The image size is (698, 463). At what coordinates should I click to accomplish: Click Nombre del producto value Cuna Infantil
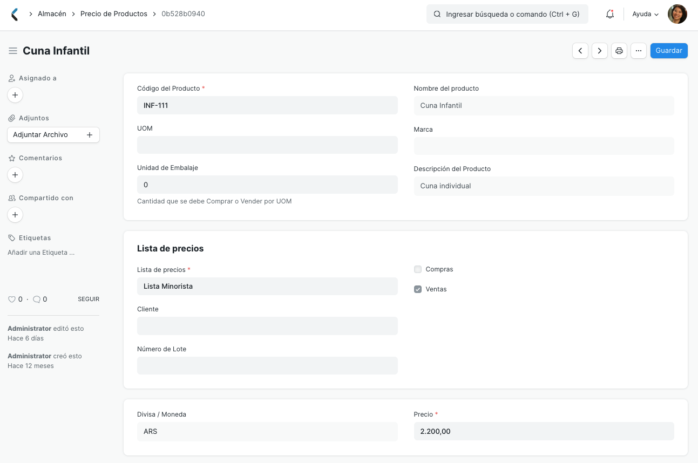coord(544,105)
